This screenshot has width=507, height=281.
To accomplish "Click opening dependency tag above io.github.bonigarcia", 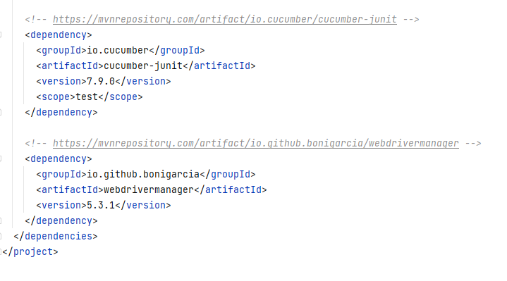I will (x=59, y=159).
